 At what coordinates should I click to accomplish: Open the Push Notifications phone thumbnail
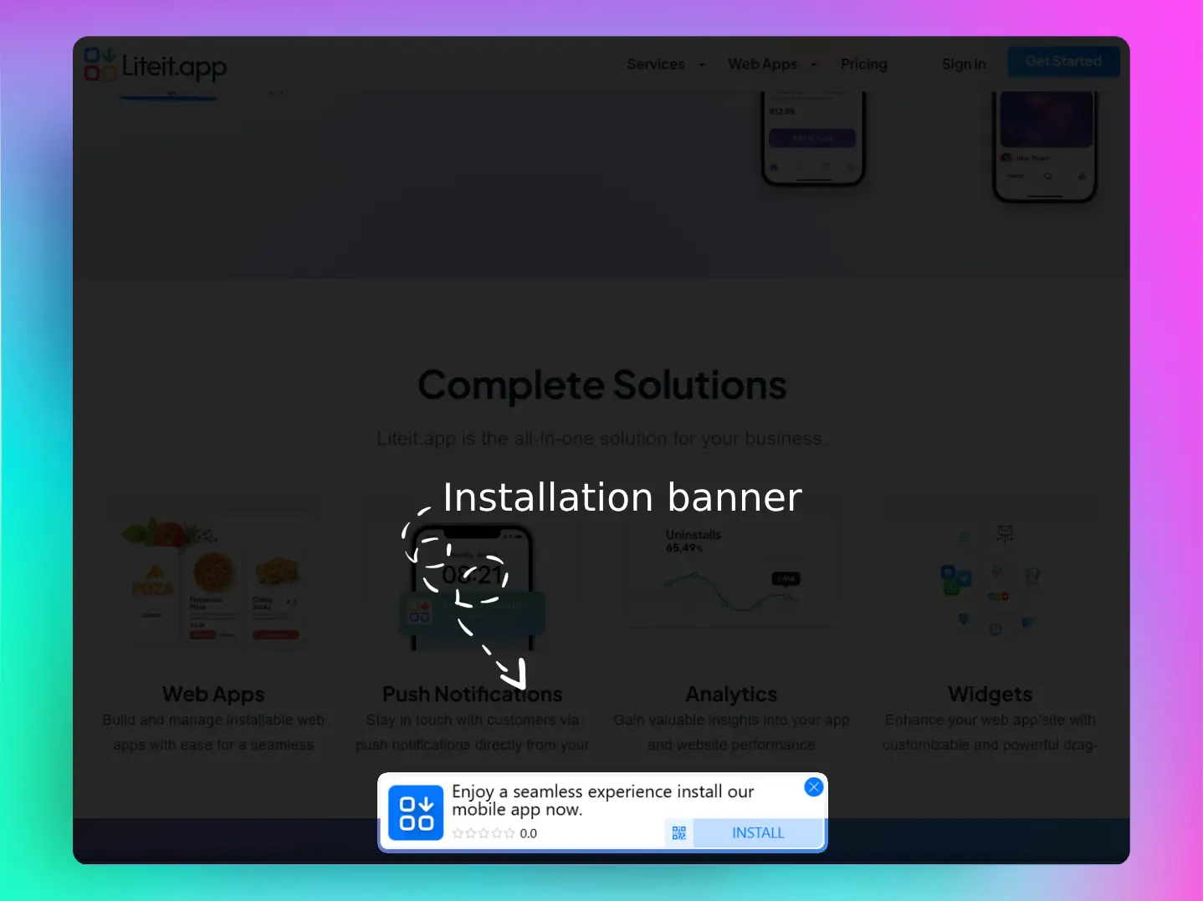pyautogui.click(x=472, y=587)
